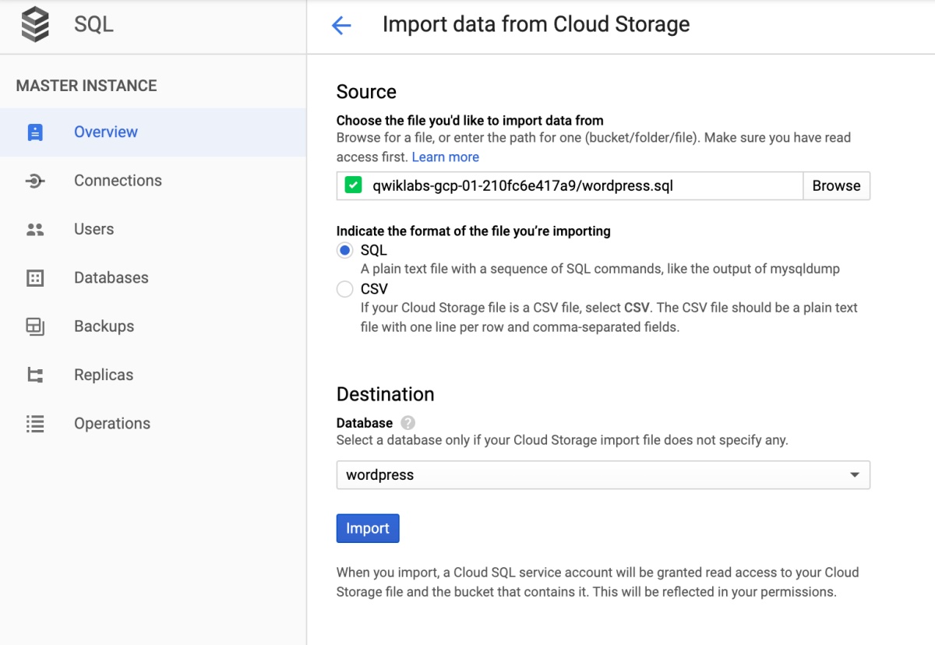Select the Backups sidebar icon
The height and width of the screenshot is (645, 935).
coord(34,326)
